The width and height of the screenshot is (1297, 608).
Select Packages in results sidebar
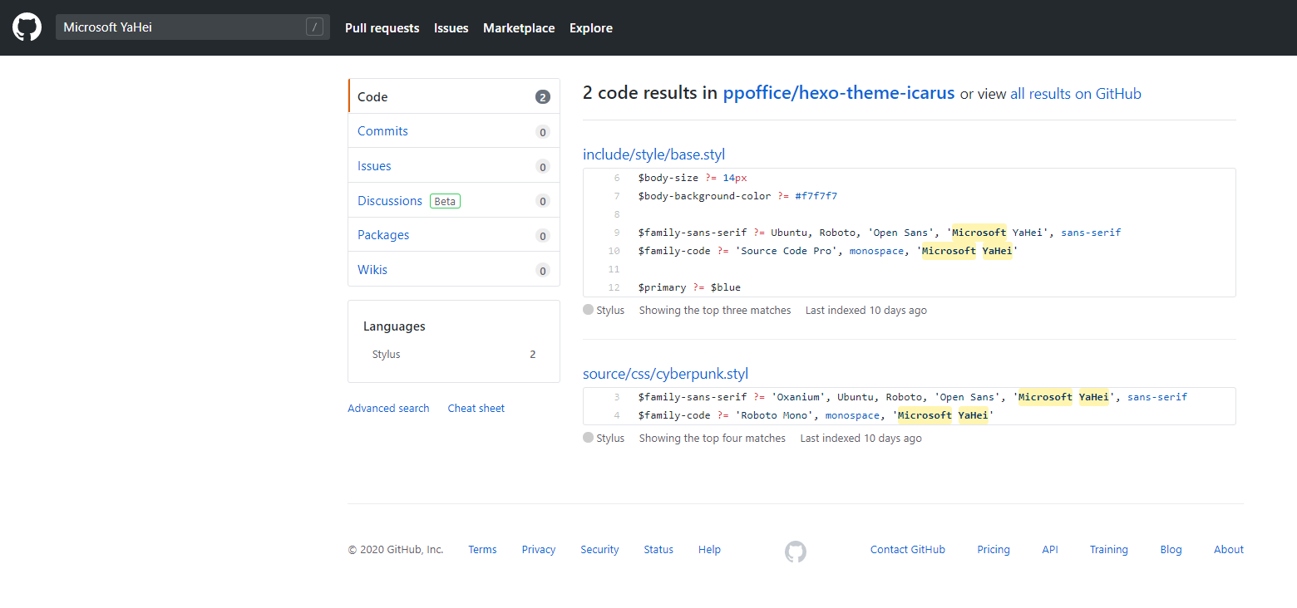tap(382, 235)
